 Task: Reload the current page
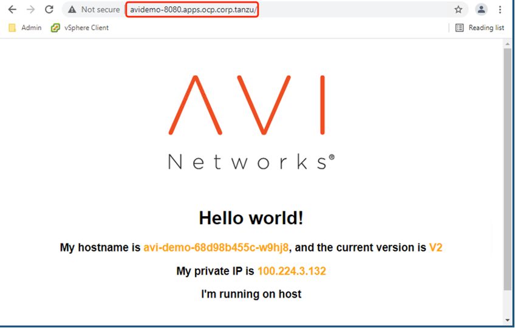coord(49,10)
